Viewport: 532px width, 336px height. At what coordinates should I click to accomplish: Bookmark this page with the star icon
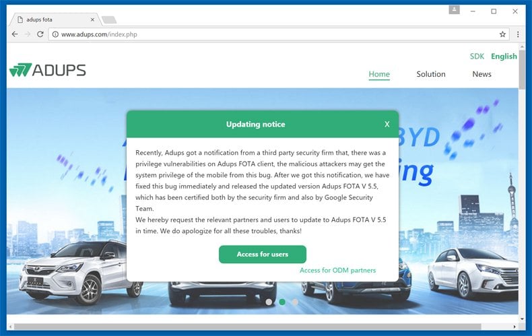pos(502,34)
